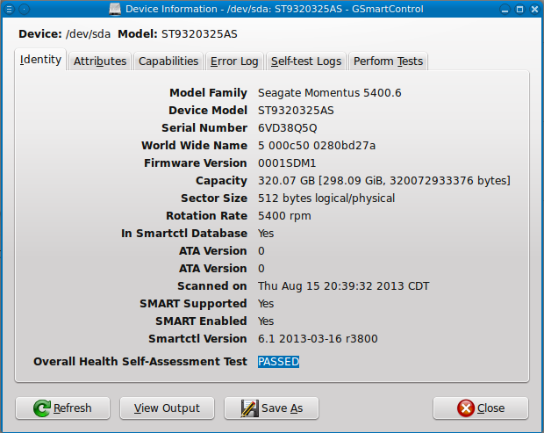Select the highlighted PASSED value

tap(278, 362)
